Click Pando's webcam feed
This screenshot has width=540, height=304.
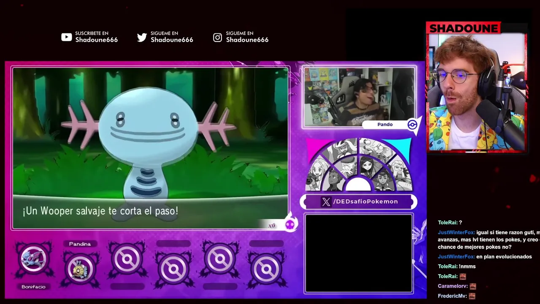click(x=359, y=97)
